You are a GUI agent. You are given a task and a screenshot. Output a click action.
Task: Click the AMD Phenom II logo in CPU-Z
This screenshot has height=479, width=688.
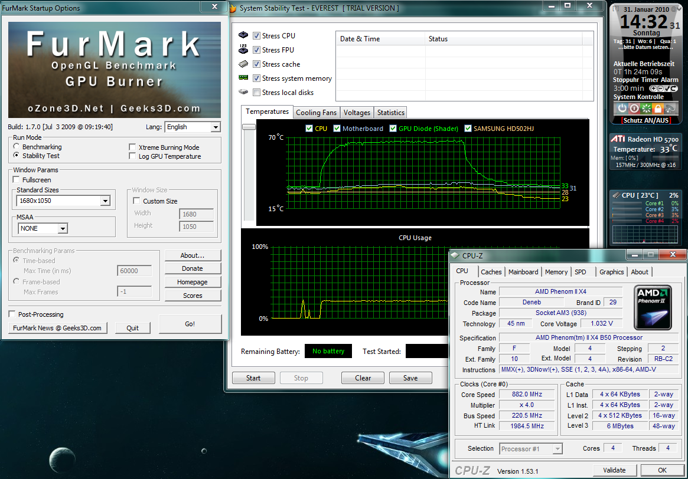[653, 307]
